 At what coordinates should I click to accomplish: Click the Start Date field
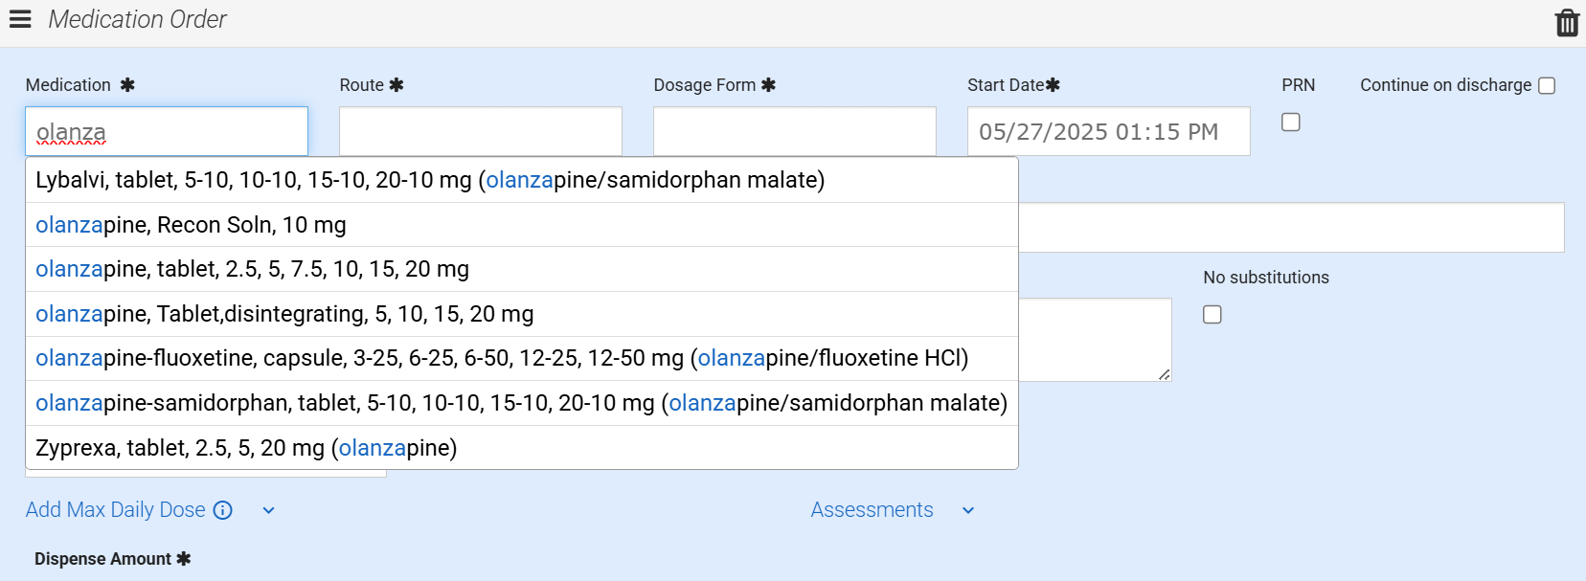pyautogui.click(x=1108, y=131)
